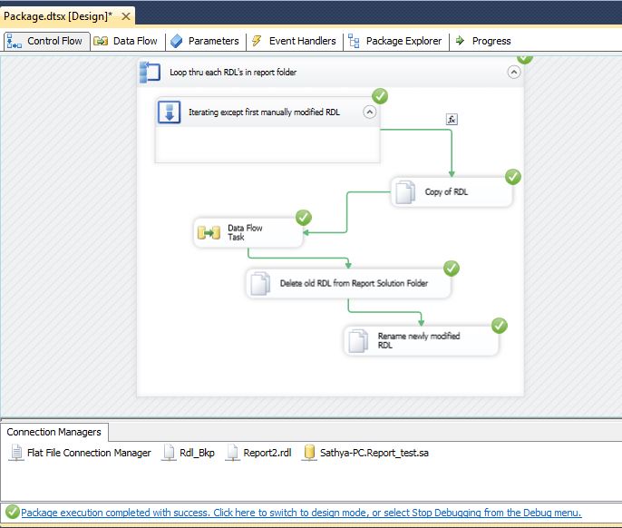Show the Progress tab
Image resolution: width=622 pixels, height=528 pixels.
pyautogui.click(x=483, y=42)
